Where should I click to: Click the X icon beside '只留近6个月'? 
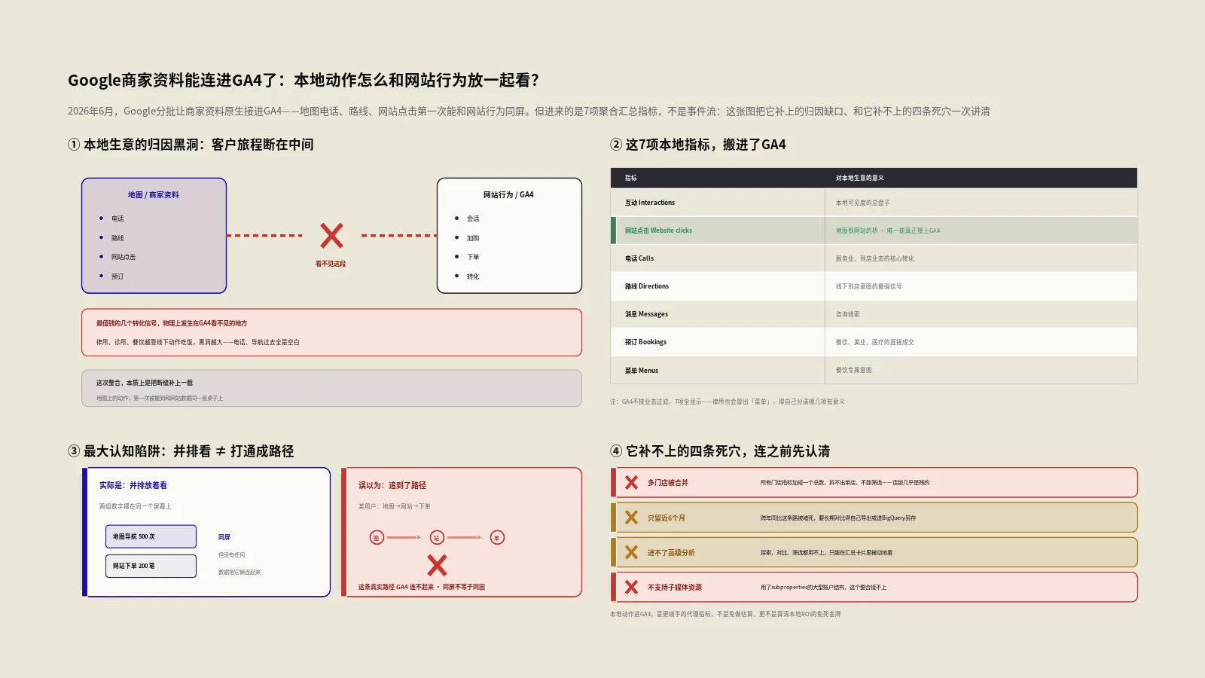pyautogui.click(x=631, y=518)
